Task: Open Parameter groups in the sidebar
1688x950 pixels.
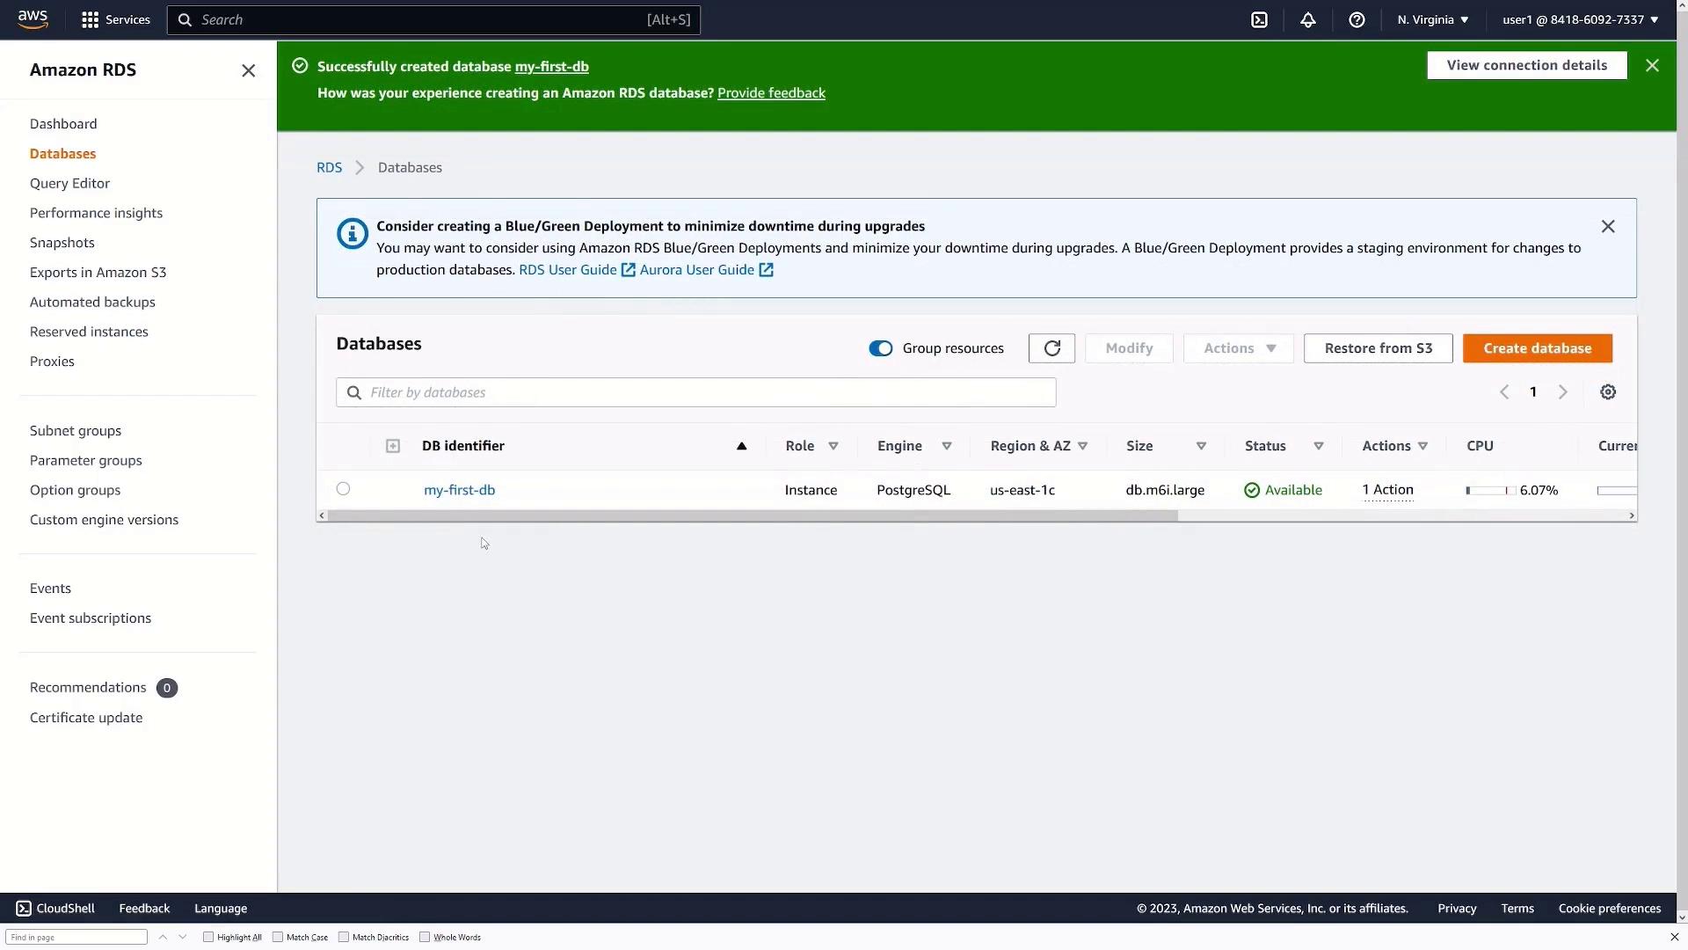Action: click(x=85, y=460)
